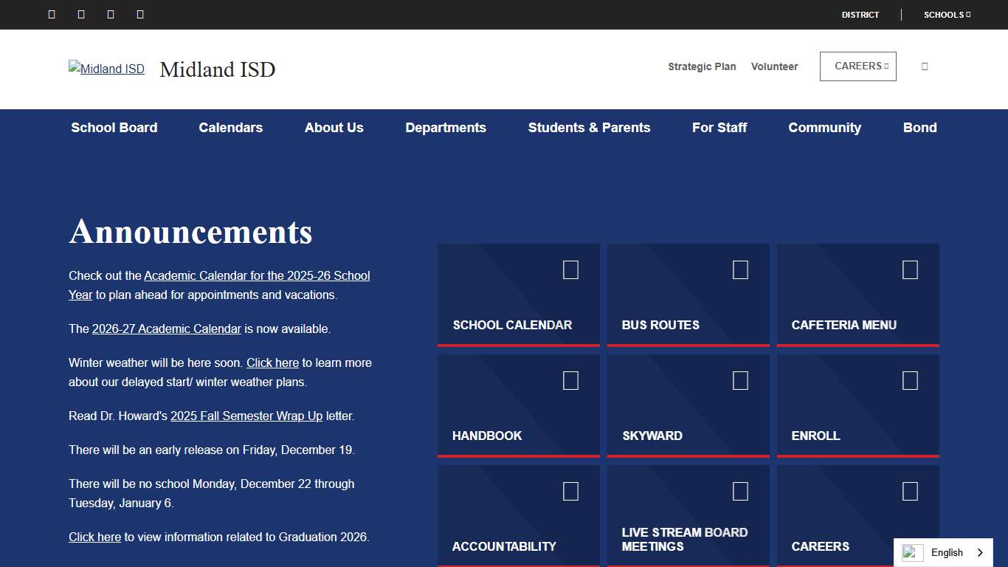The height and width of the screenshot is (567, 1008).
Task: Open the search icon in the header
Action: coord(924,66)
